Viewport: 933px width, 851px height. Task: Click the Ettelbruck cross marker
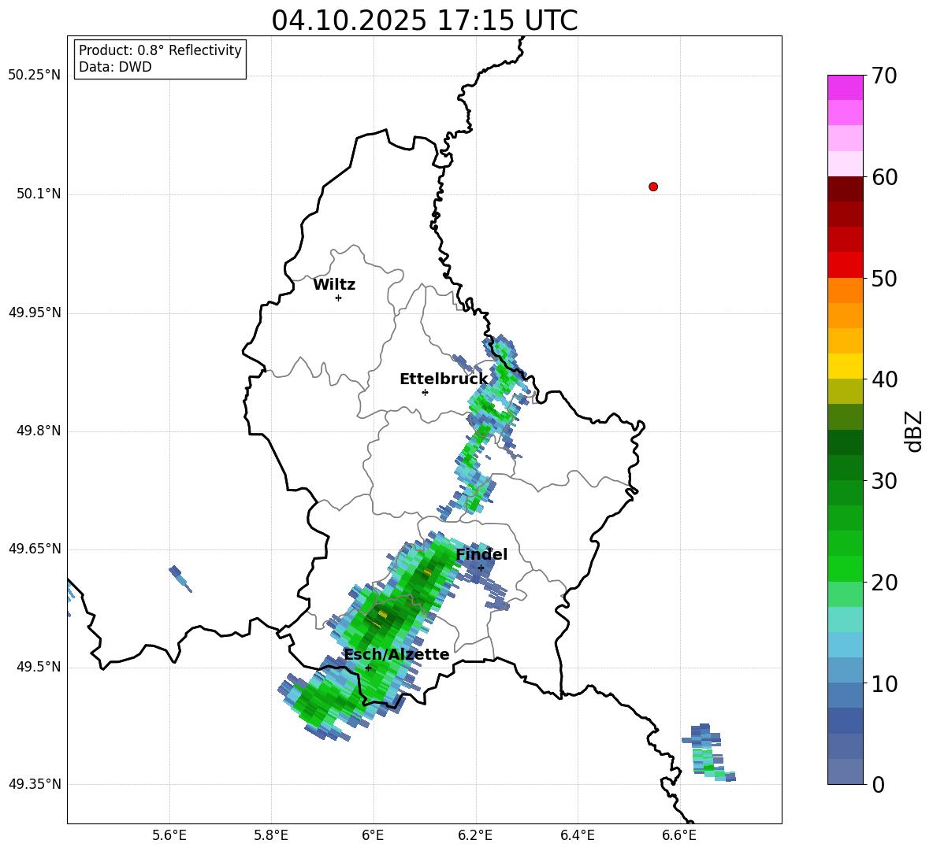(x=425, y=392)
